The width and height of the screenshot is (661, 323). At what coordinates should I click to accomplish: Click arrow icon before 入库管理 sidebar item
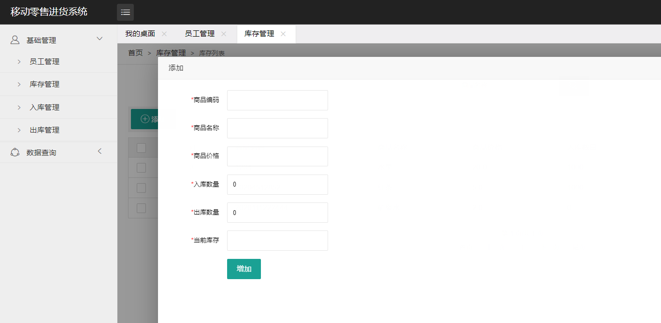point(19,108)
